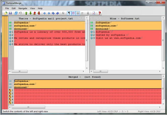The width and height of the screenshot is (167, 115).
Task: Open the Help menu
Action: point(40,8)
